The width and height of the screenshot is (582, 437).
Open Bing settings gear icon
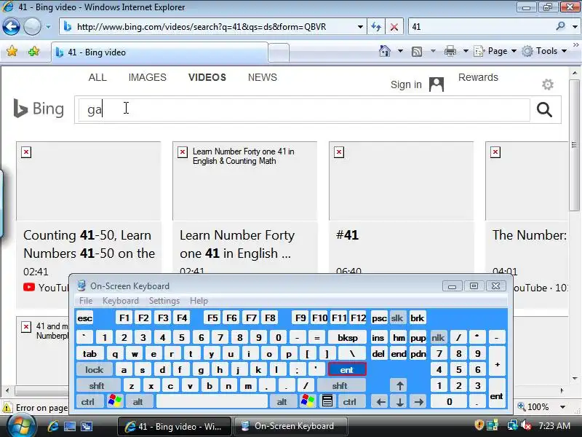548,84
